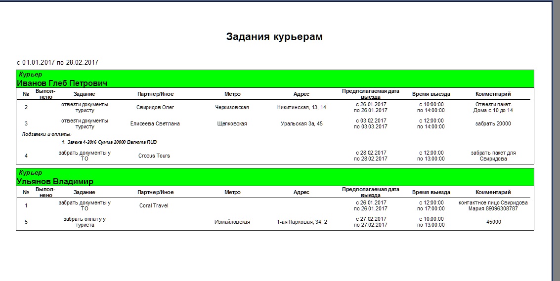Click "Партнер/Иное" header in Иванов table

coord(155,94)
